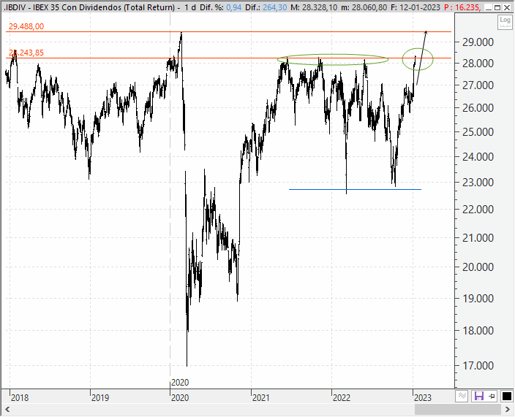Click the 29.488,00 resistance level label

pyautogui.click(x=26, y=26)
